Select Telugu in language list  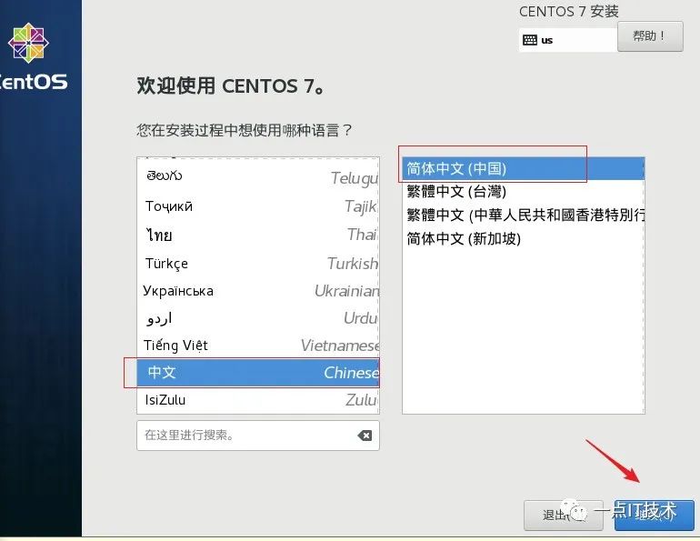coord(258,176)
